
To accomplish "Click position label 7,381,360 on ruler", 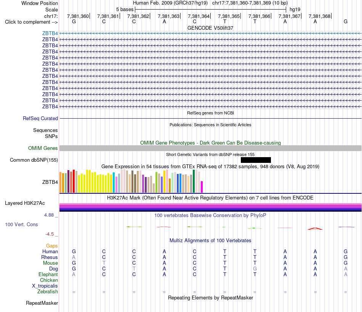I will click(78, 16).
